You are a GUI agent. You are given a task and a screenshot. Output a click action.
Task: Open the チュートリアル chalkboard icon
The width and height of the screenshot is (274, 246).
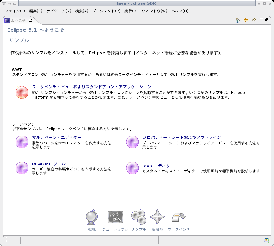[x=115, y=217]
